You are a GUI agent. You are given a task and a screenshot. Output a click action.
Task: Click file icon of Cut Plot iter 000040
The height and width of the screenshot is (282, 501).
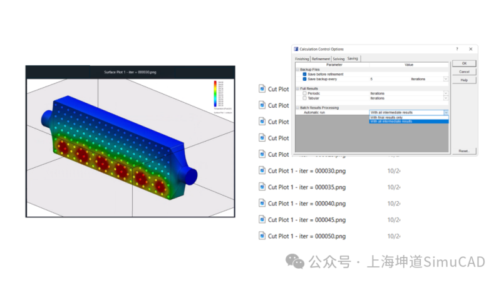[x=262, y=203]
